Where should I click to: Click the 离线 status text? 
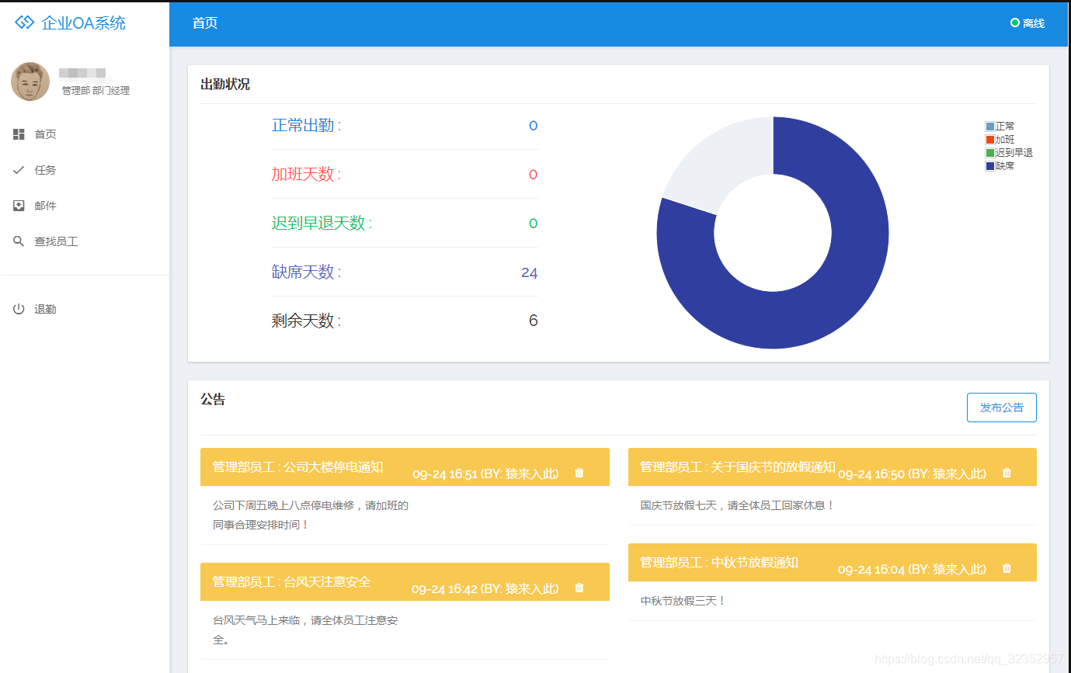point(1034,23)
